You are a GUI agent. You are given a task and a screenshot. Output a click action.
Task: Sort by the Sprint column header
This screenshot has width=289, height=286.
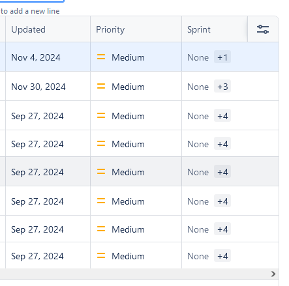199,29
